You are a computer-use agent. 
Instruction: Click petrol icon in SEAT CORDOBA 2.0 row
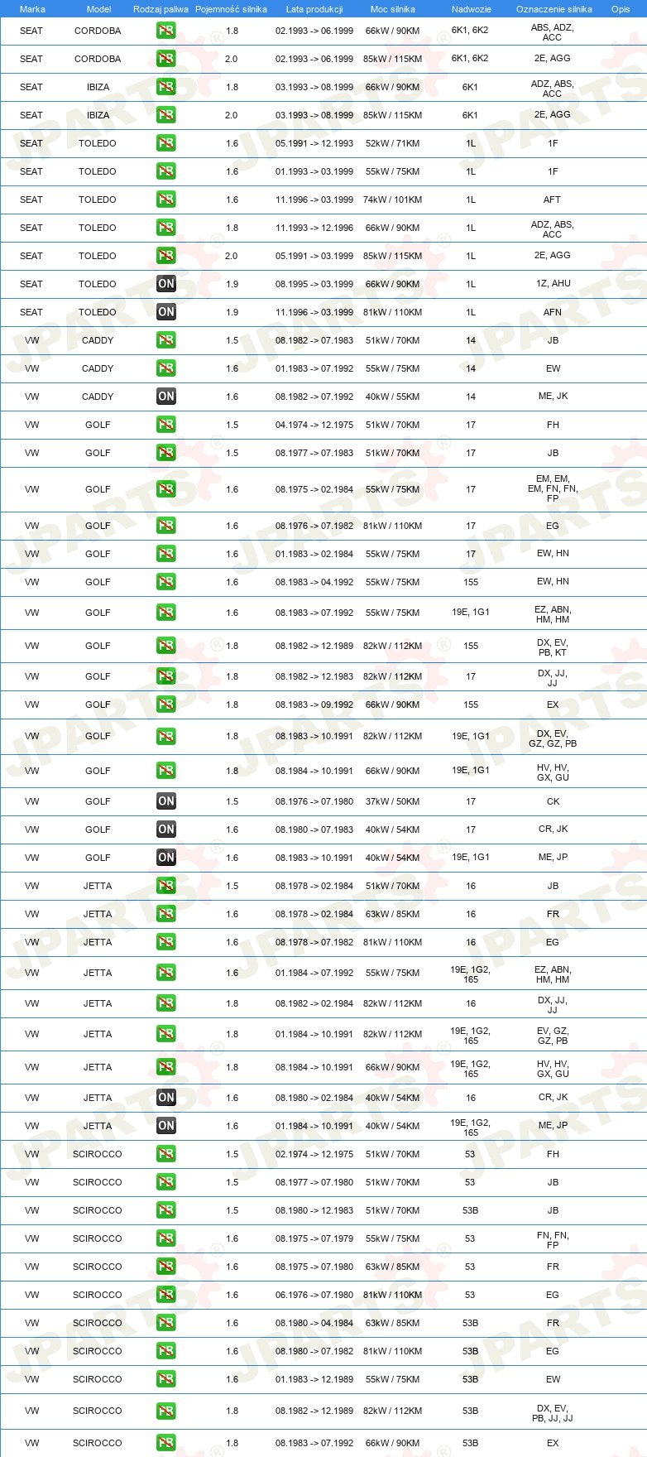pos(166,59)
